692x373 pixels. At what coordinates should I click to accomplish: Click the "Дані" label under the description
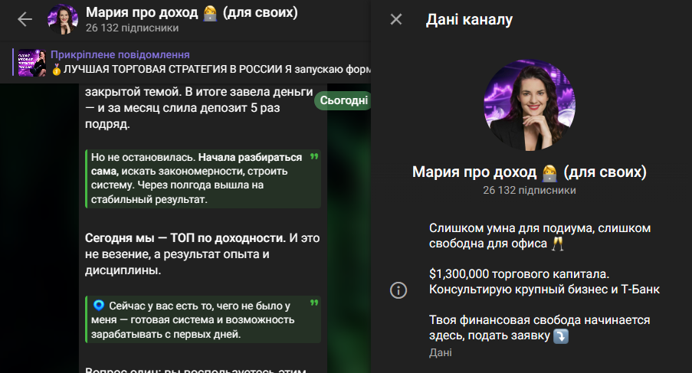(440, 353)
